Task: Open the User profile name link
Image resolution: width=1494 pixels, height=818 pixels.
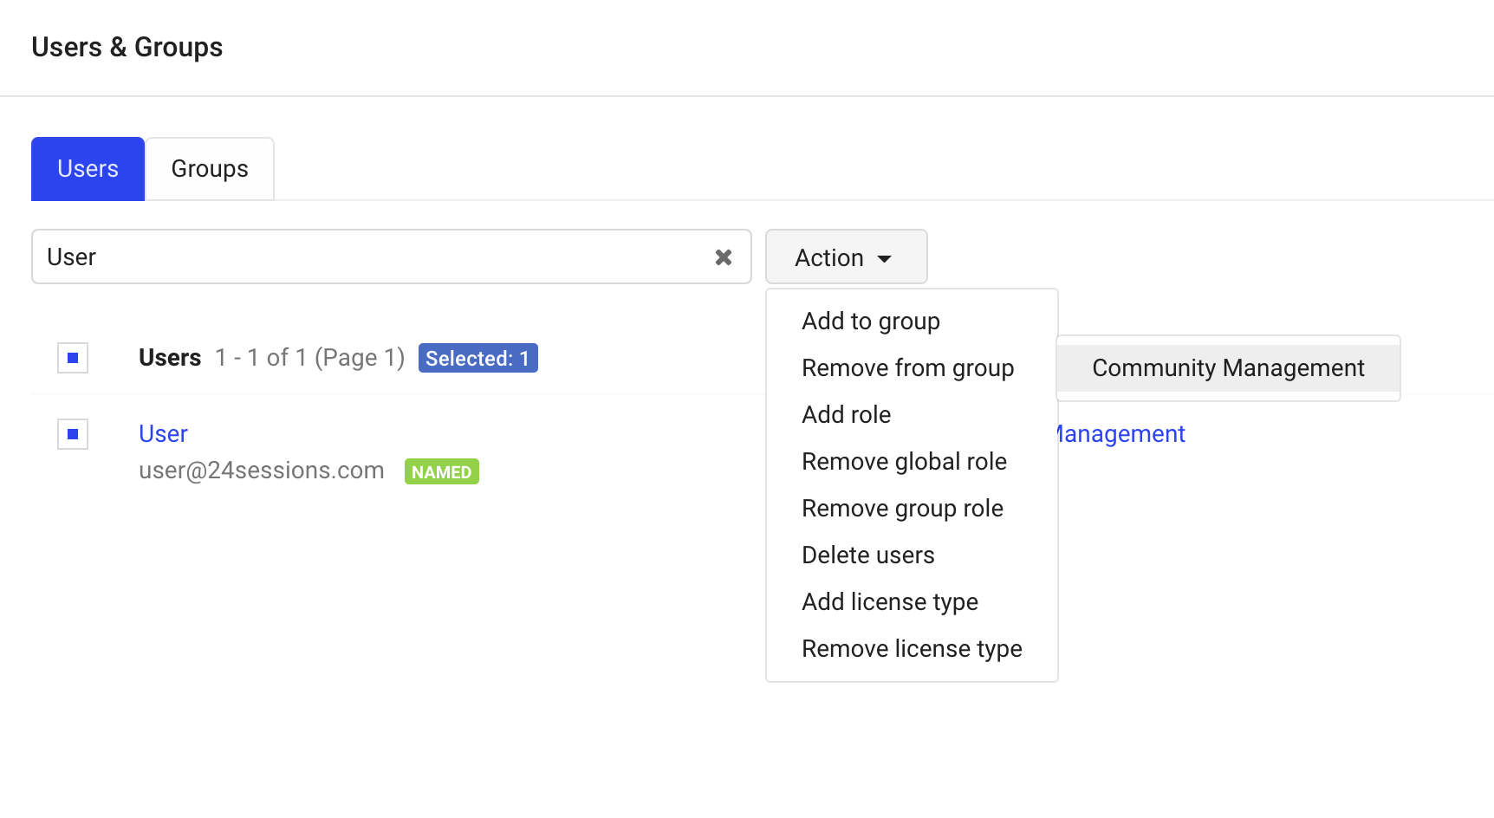Action: [163, 434]
